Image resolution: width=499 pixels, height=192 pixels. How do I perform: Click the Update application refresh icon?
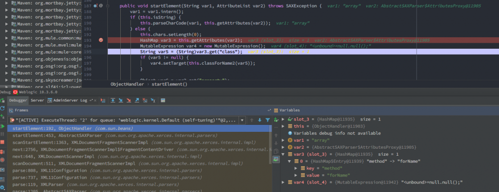coord(2,108)
